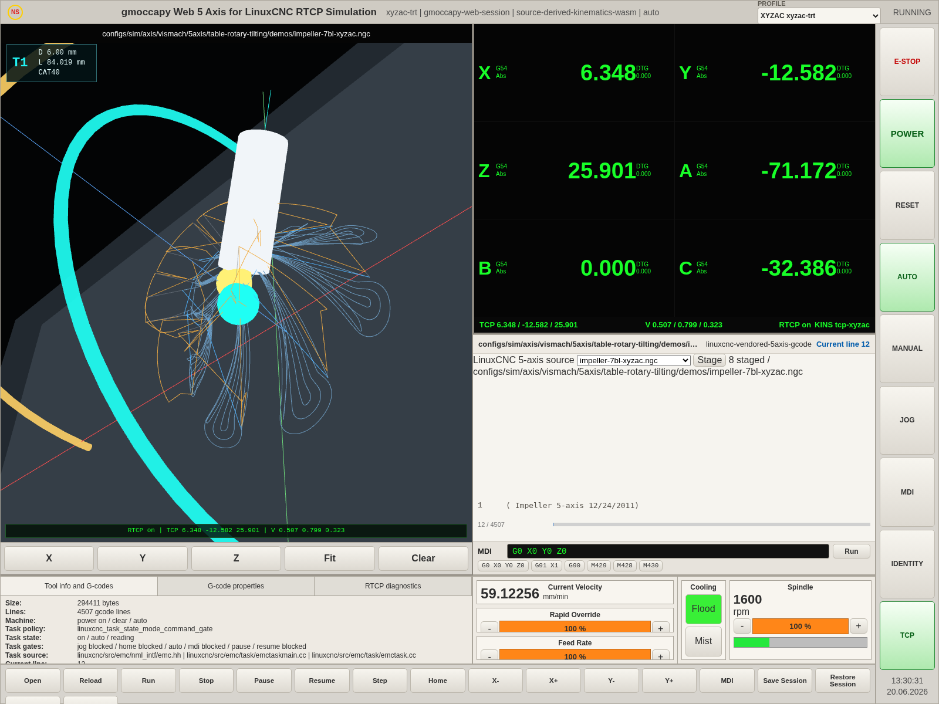Decrease Feed Rate with minus

[489, 655]
